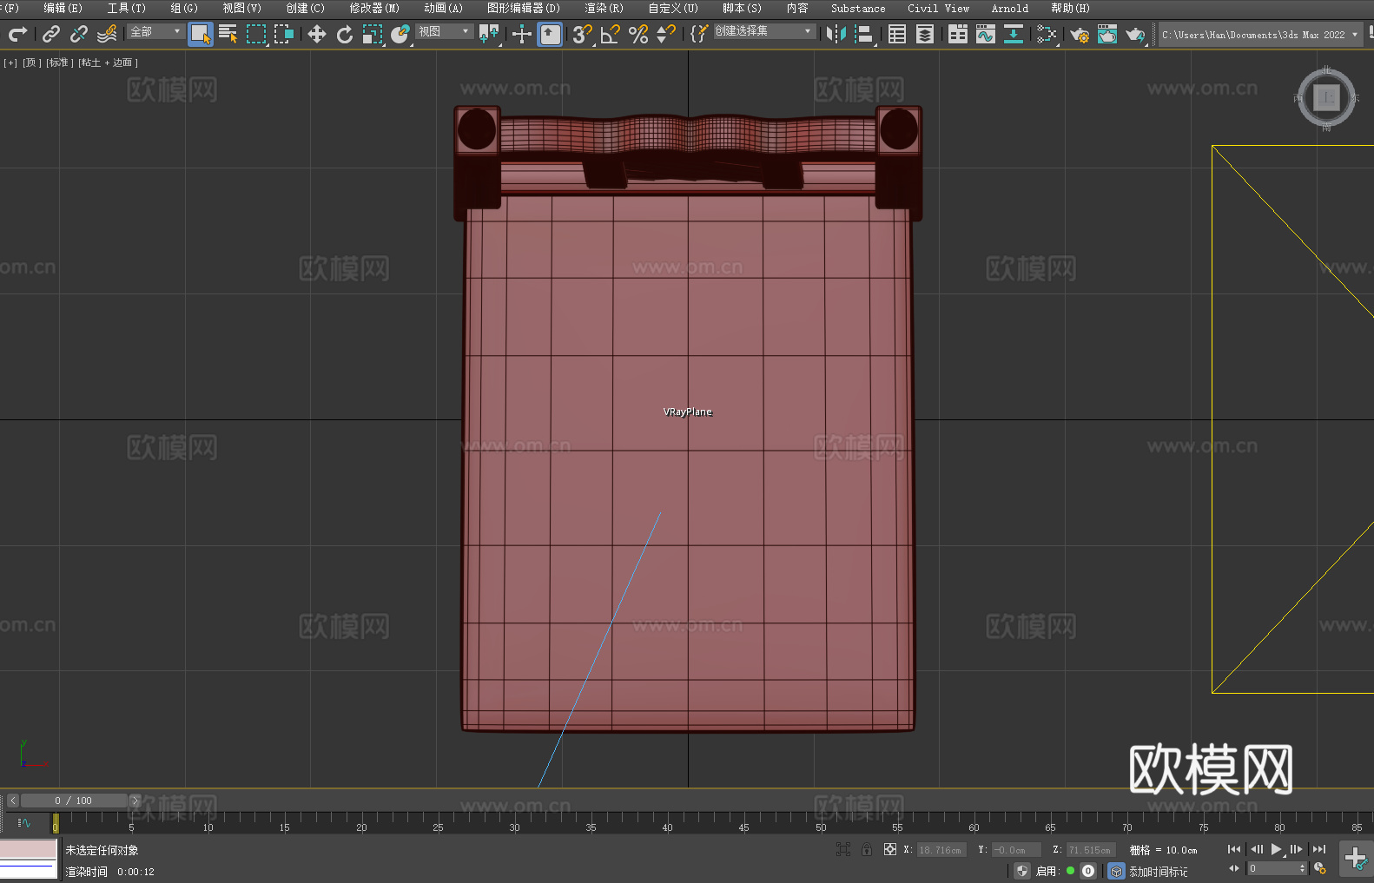Screen dimensions: 1374x883
Task: Click Select and Place tool
Action: tap(400, 34)
